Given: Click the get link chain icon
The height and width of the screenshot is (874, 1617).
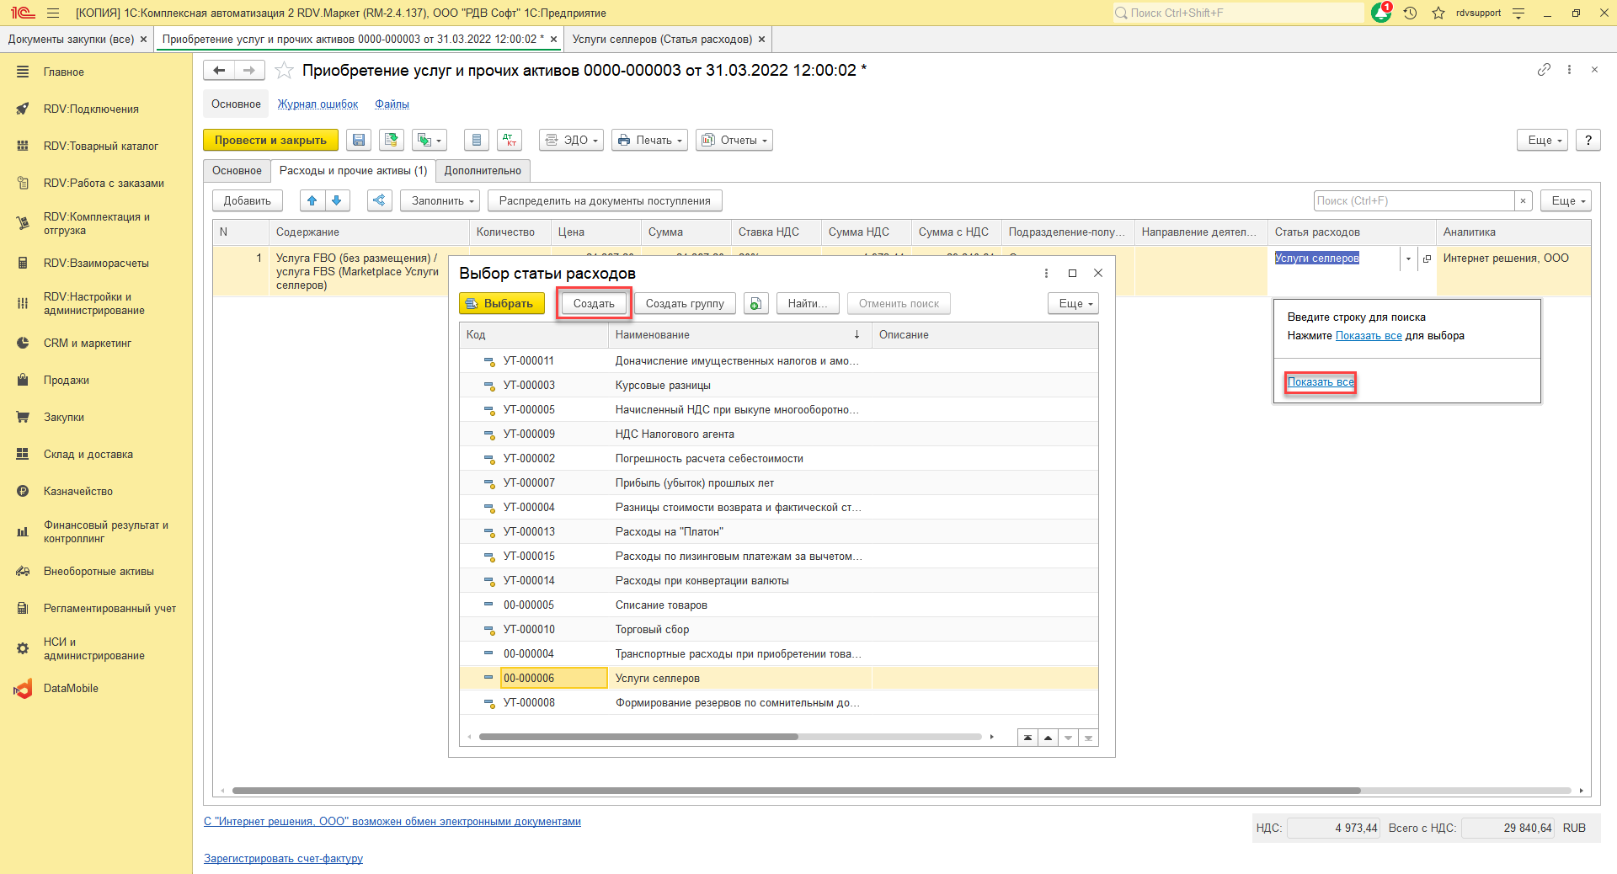Looking at the screenshot, I should coord(1543,70).
